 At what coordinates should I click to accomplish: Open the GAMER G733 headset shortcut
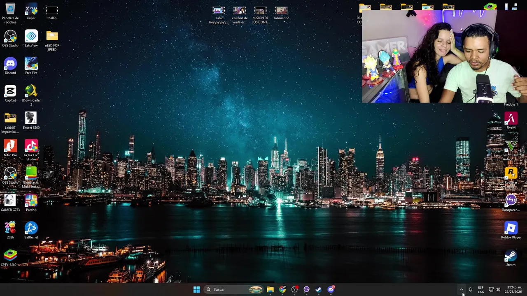[10, 203]
